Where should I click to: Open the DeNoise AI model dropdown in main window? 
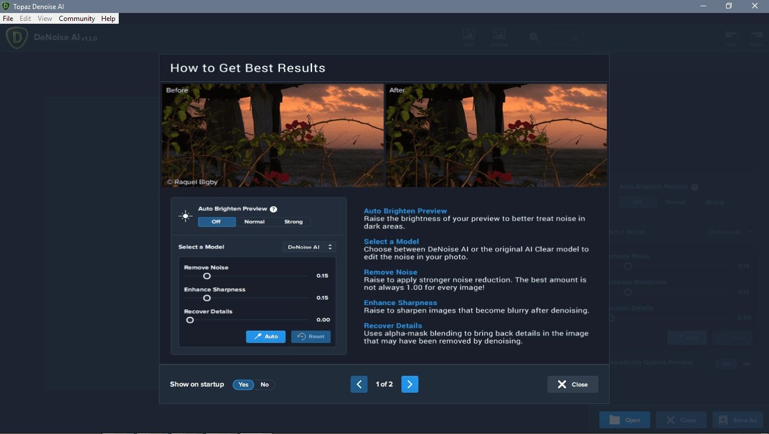coord(731,232)
